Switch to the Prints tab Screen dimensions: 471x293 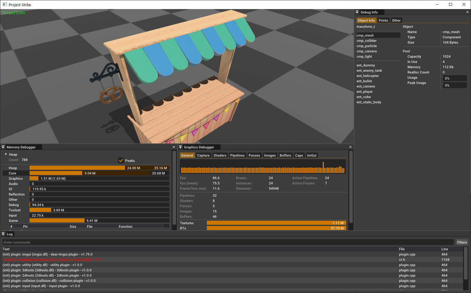(383, 20)
